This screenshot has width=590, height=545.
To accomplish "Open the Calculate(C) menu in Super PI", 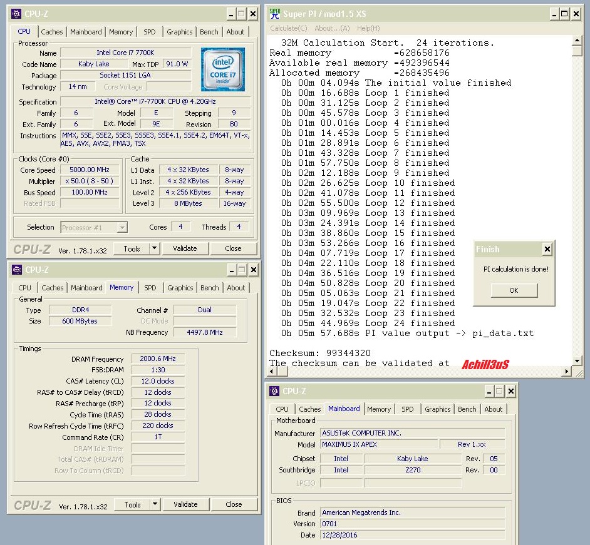I will 289,28.
